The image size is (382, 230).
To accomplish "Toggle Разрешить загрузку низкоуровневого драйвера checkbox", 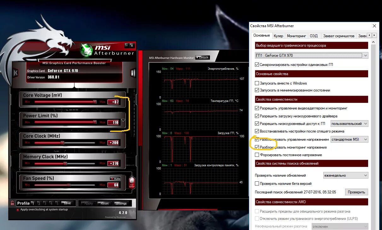I will [x=257, y=116].
